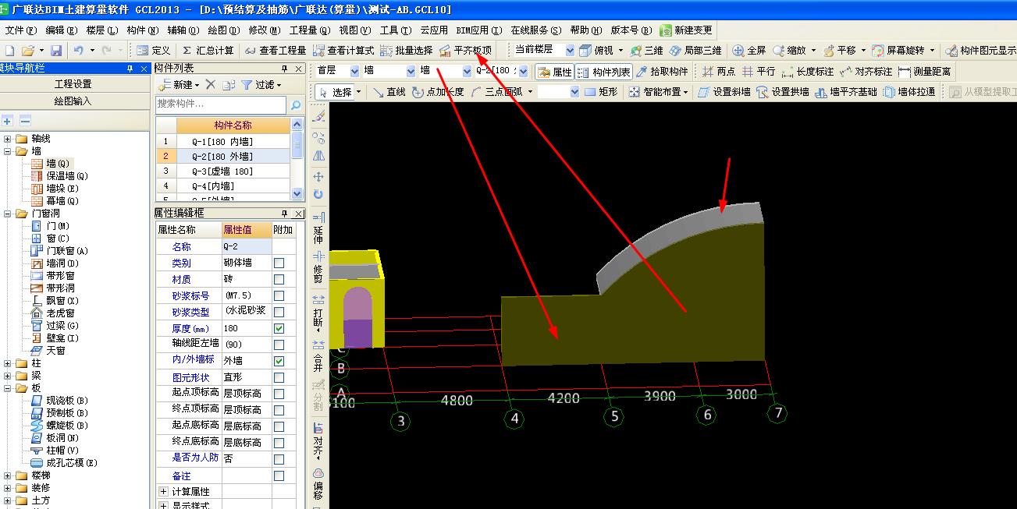Click the search magnifier in component list
1017x509 pixels.
pos(296,104)
